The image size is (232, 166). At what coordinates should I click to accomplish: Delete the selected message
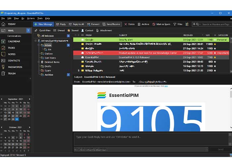(x=130, y=24)
